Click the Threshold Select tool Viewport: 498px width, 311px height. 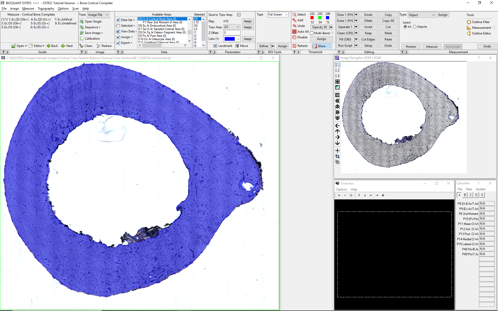point(299,15)
